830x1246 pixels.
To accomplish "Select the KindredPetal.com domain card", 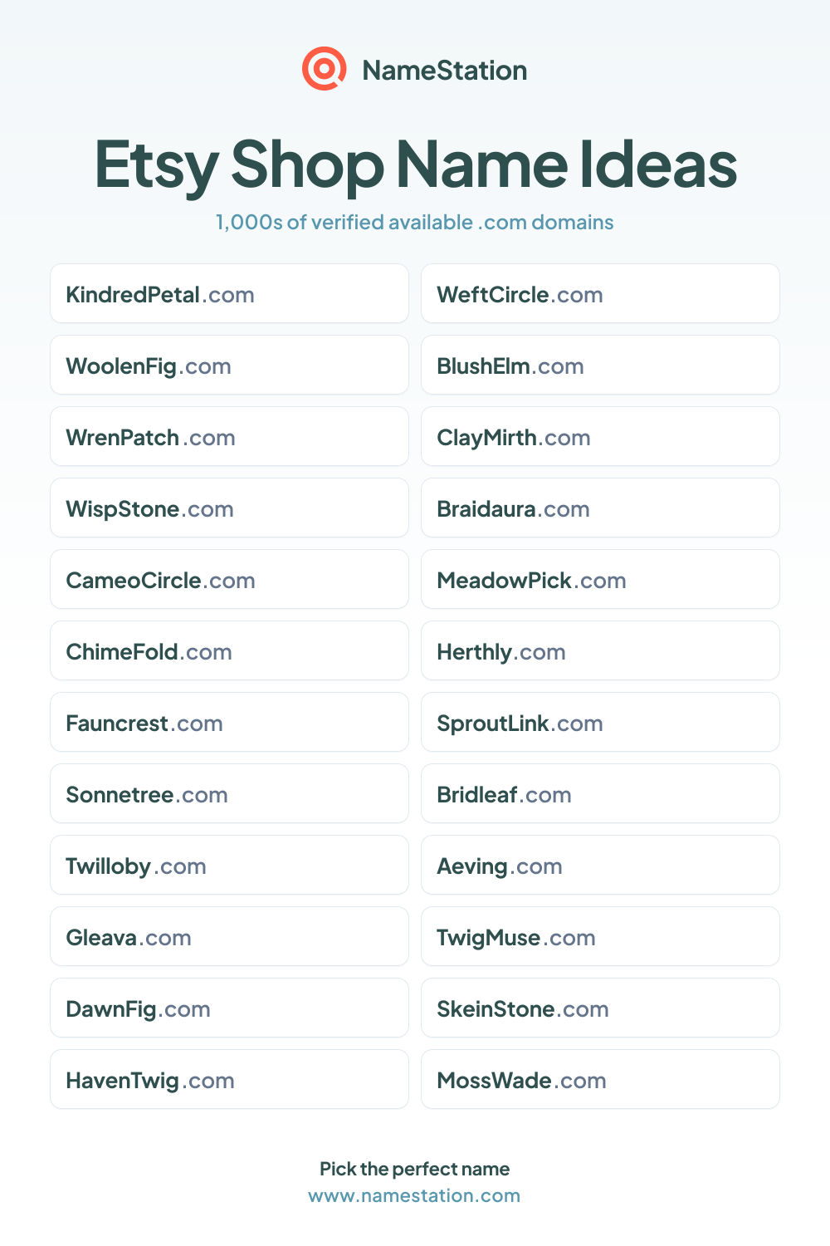I will point(229,293).
